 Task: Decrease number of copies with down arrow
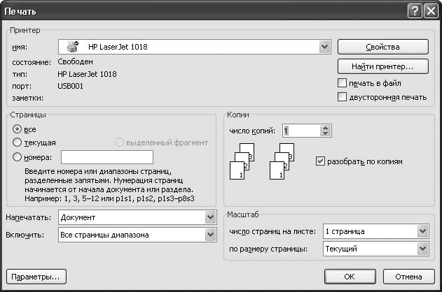(324, 133)
